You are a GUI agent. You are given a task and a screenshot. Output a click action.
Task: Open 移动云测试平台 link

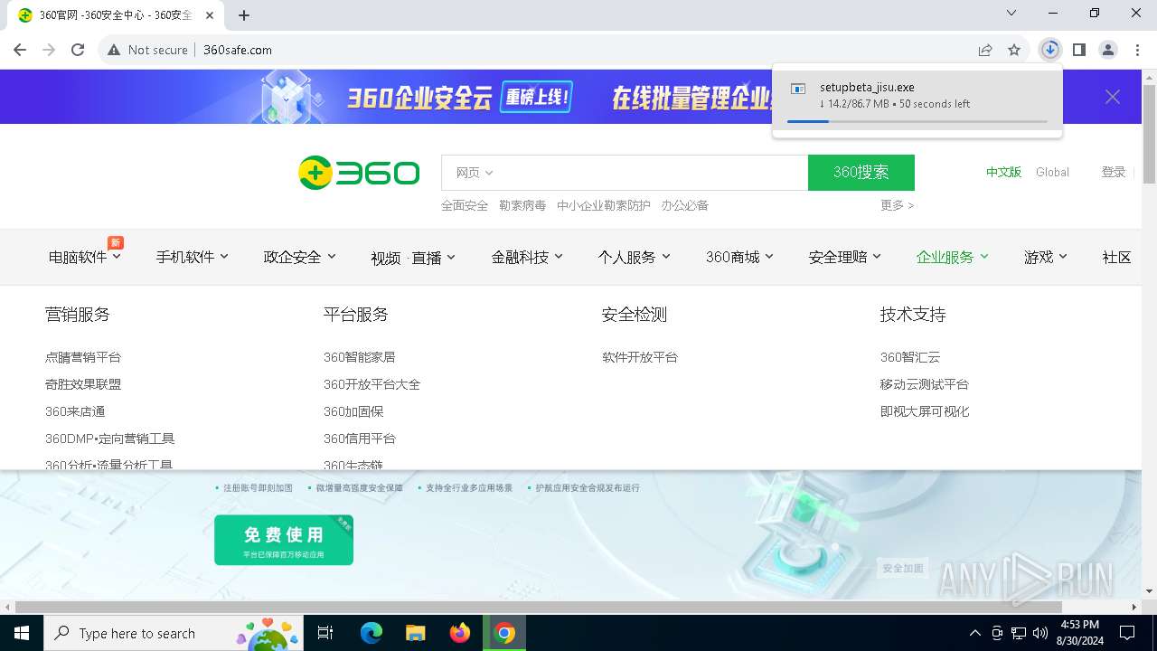(925, 384)
